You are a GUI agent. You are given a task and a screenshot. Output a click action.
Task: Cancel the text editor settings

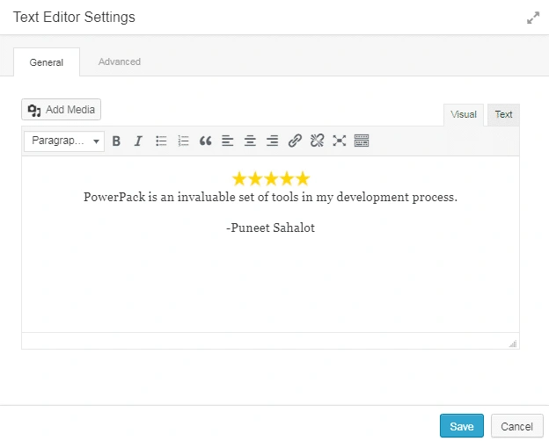(x=517, y=426)
